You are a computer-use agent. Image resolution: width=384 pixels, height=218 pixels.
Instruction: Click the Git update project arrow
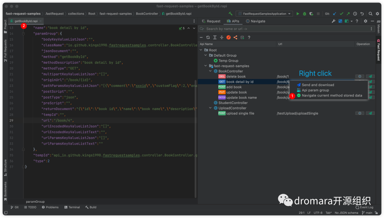tap(335, 14)
